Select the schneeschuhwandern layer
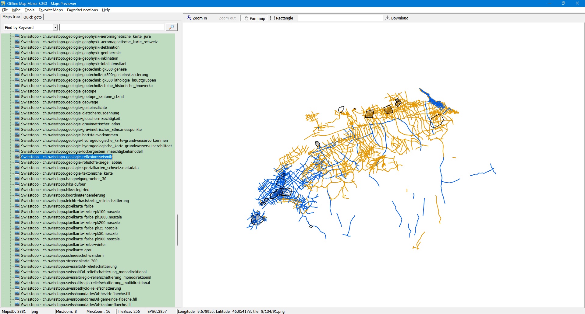 62,256
